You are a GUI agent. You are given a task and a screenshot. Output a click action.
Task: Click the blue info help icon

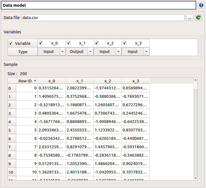click(201, 5)
